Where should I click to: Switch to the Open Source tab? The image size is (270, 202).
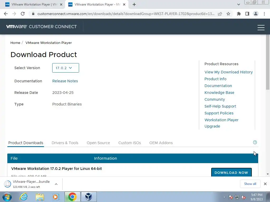[x=98, y=143]
